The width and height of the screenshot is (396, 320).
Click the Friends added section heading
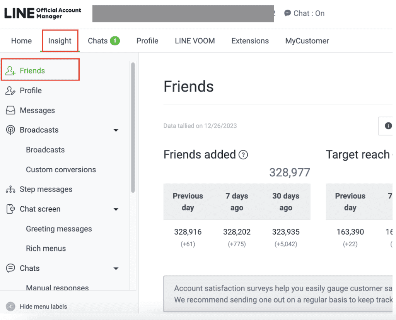(200, 154)
